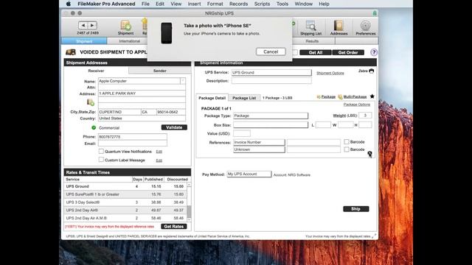Open the Shipping List toolbar icon
This screenshot has height=265, width=472.
tap(310, 27)
